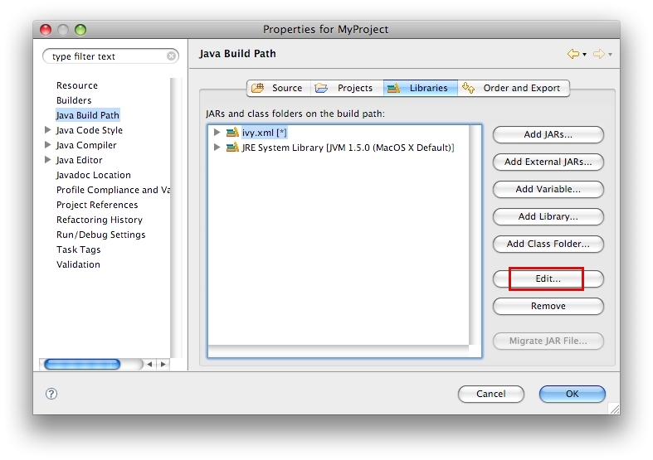This screenshot has height=460, width=653.
Task: Click the back navigation arrow icon
Action: [x=572, y=54]
